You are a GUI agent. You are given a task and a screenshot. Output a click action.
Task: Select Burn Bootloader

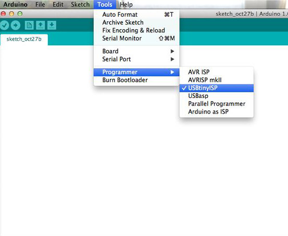pyautogui.click(x=136, y=80)
